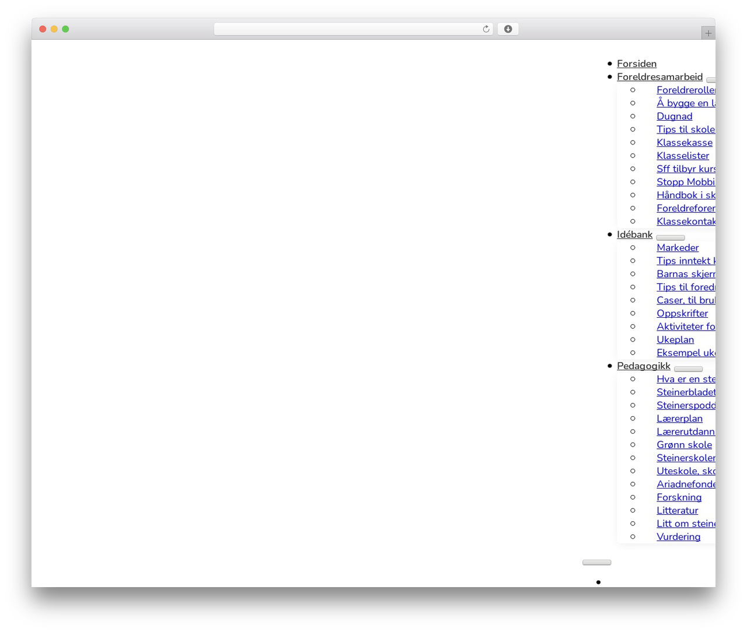Open the Foreldresamarbeid menu link
Viewport: 747px width, 632px height.
tap(659, 77)
